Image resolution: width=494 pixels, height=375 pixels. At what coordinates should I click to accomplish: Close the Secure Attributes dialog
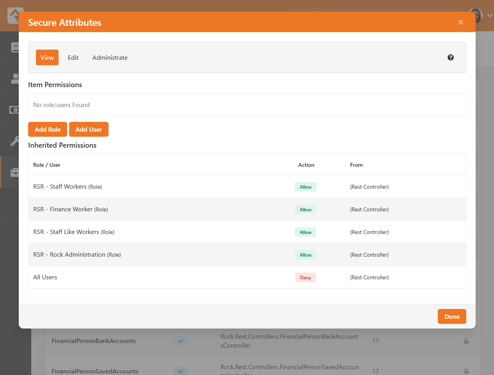(x=460, y=22)
